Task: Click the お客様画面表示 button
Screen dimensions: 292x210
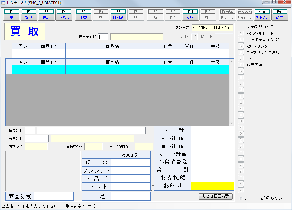Action: [x=215, y=196]
